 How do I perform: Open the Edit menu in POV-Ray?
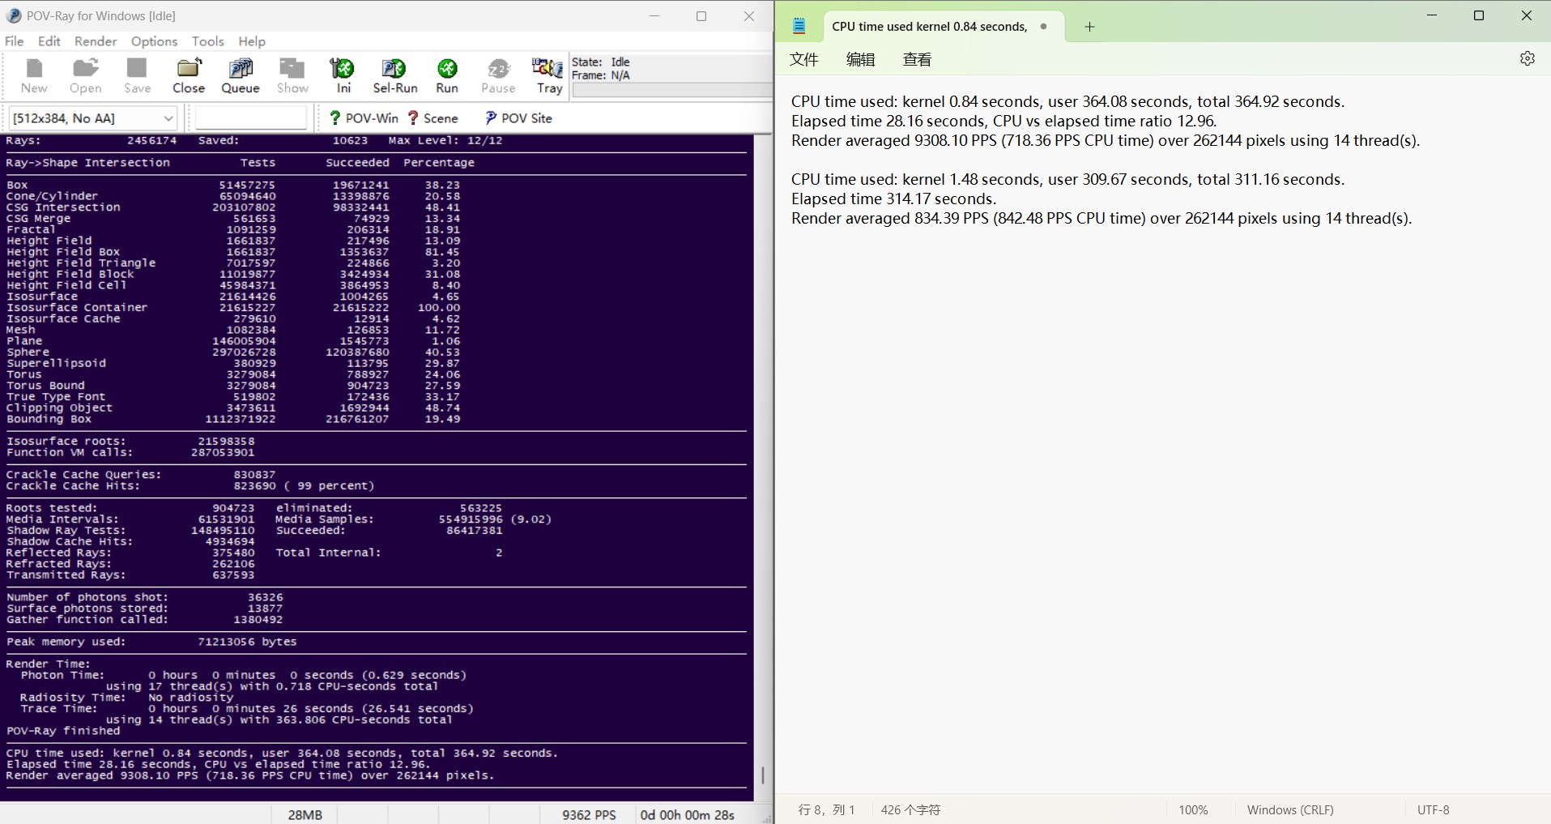coord(49,41)
